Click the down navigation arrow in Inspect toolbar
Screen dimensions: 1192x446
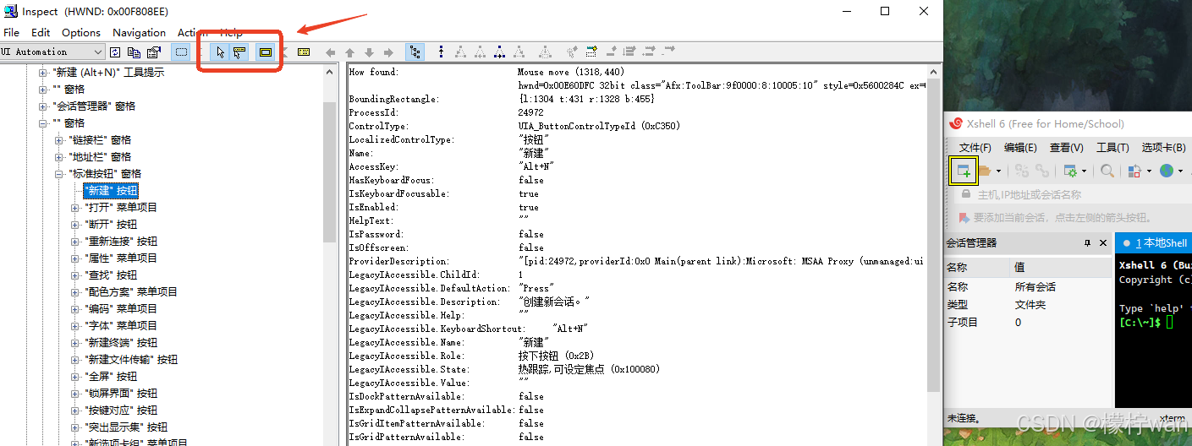click(369, 52)
